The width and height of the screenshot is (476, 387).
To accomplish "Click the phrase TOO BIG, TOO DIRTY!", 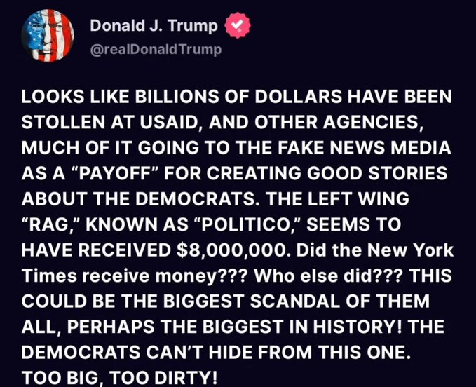I will coord(120,378).
